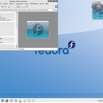This screenshot has height=103, width=103.
Task: Click the globe with pencil icon in panel
Action: (25, 100)
